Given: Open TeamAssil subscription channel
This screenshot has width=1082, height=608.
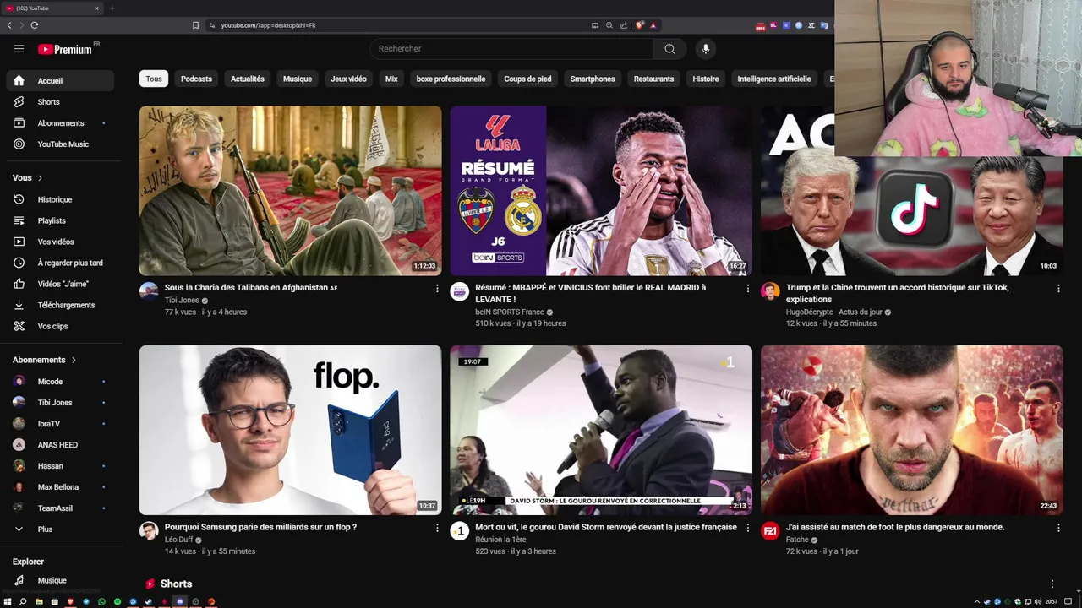Looking at the screenshot, I should [x=61, y=508].
